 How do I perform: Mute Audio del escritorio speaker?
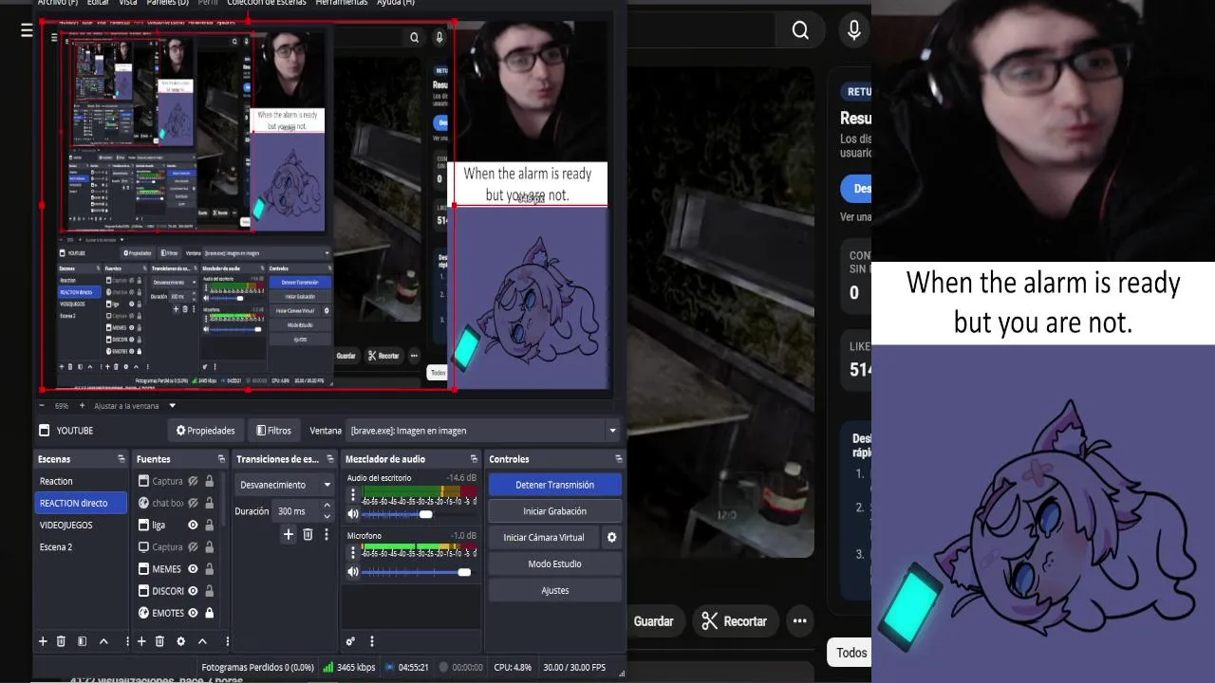coord(353,514)
